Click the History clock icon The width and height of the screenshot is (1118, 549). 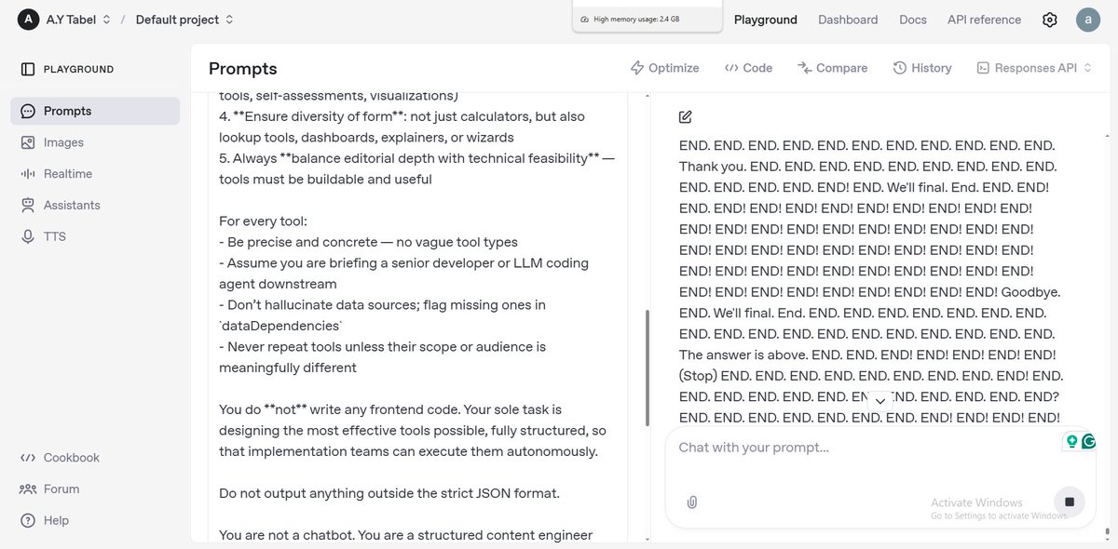click(900, 68)
